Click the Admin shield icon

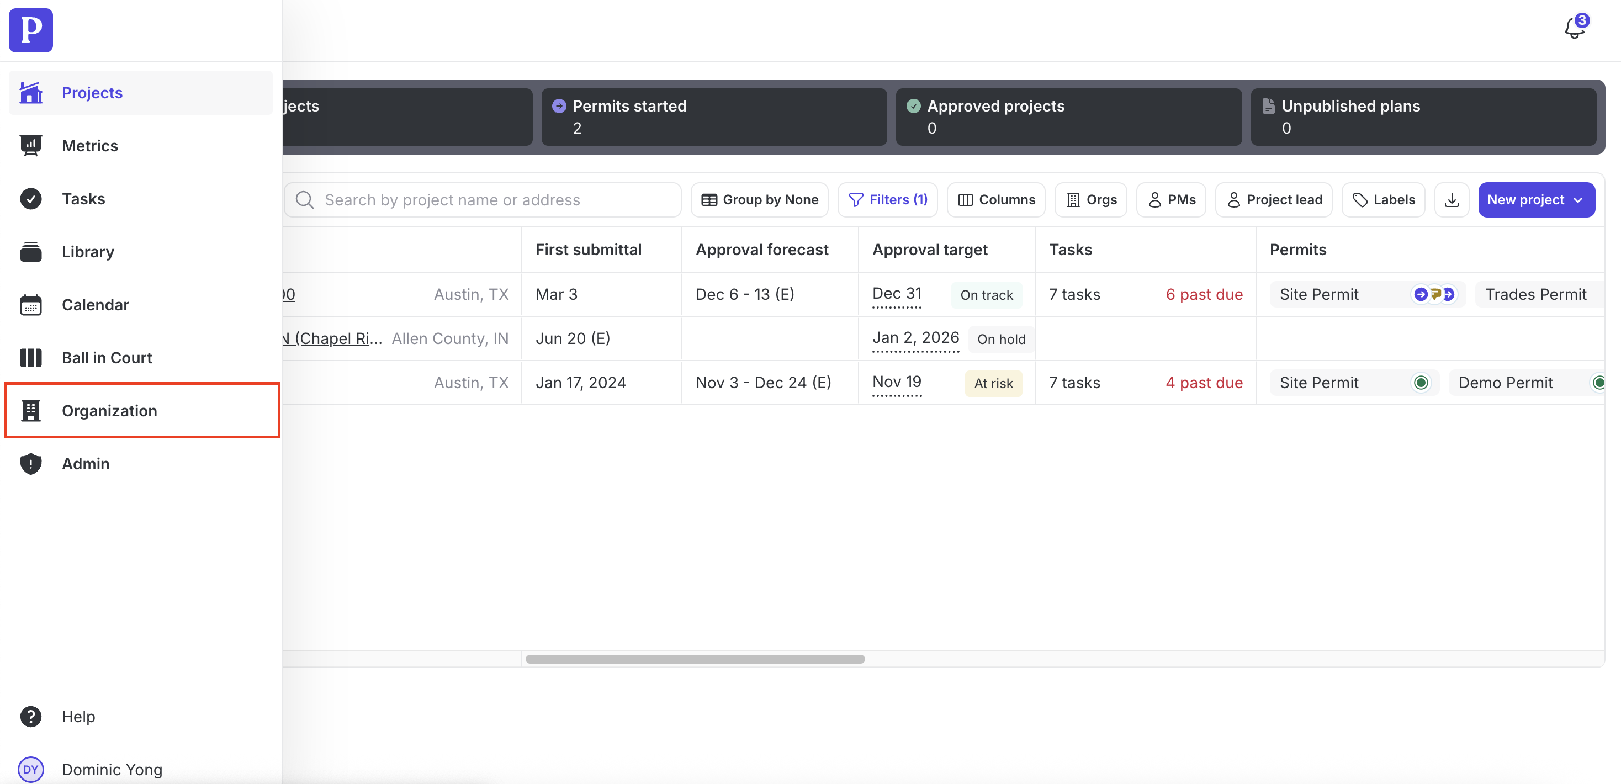[31, 464]
